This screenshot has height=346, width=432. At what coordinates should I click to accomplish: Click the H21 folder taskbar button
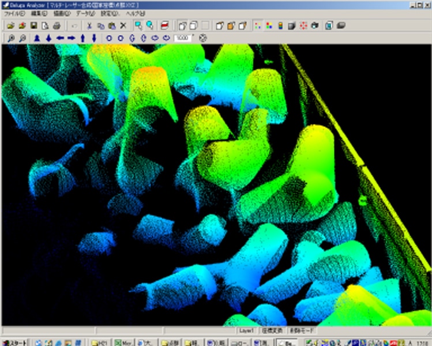99,343
